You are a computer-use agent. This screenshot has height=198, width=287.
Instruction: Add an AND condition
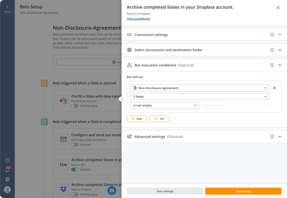(137, 119)
